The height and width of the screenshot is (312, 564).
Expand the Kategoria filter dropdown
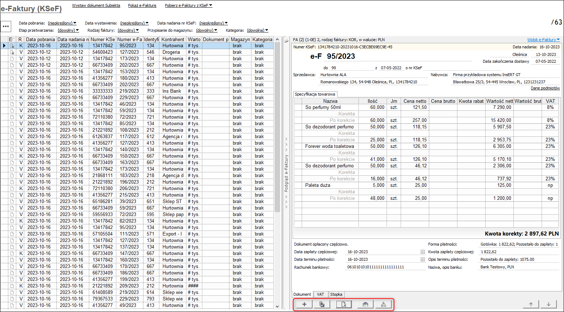point(257,30)
